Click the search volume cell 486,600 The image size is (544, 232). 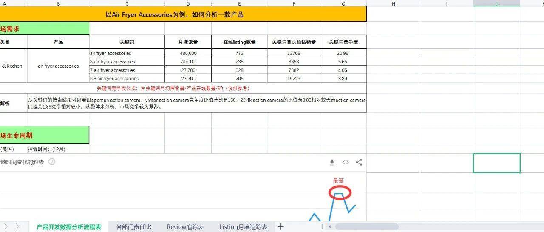click(188, 53)
